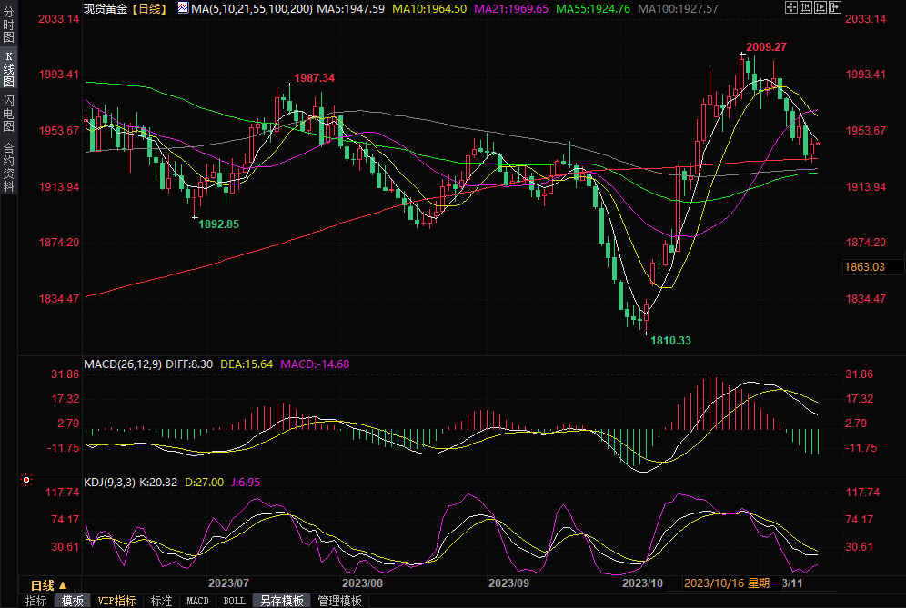Click the chart jump-to-start icon
The image size is (906, 608).
[808, 8]
